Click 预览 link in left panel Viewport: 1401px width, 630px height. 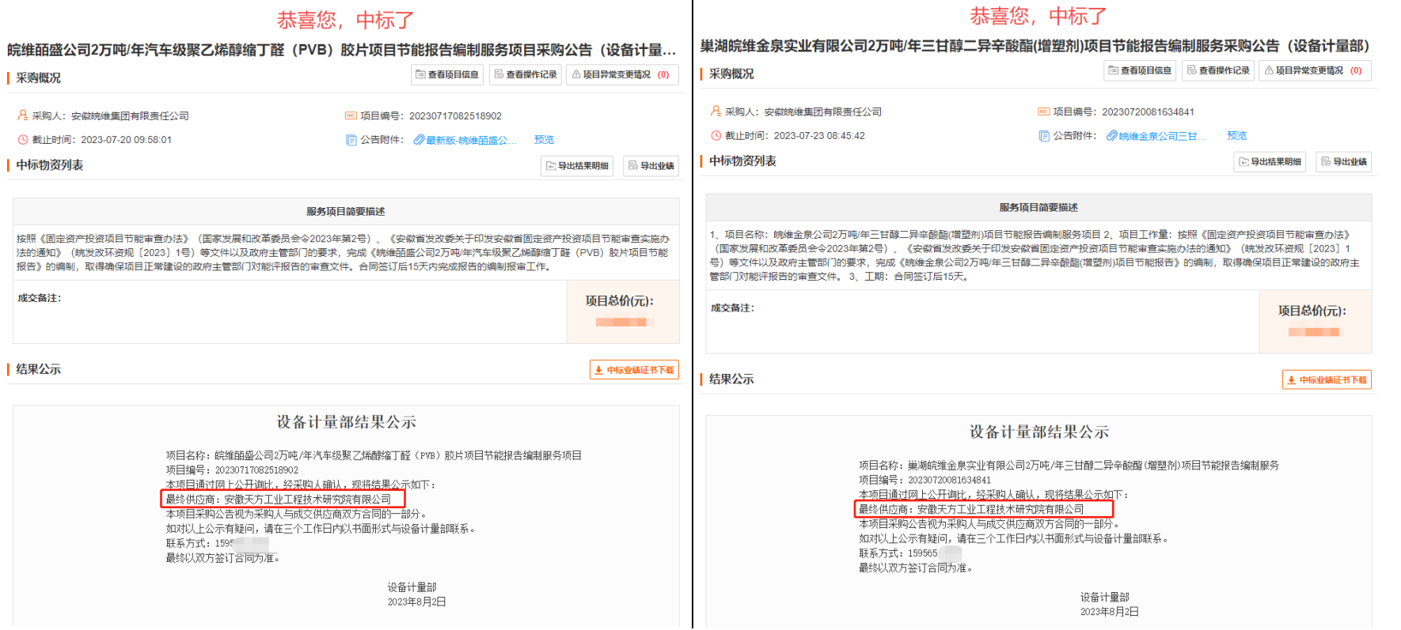coord(544,140)
